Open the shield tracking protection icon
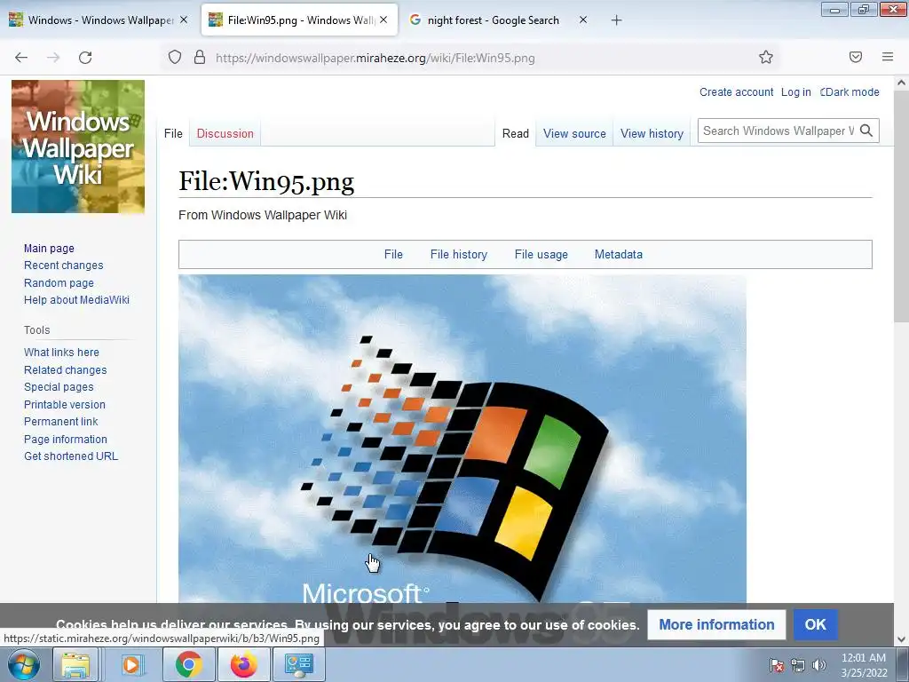Viewport: 909px width, 682px height. click(x=175, y=57)
